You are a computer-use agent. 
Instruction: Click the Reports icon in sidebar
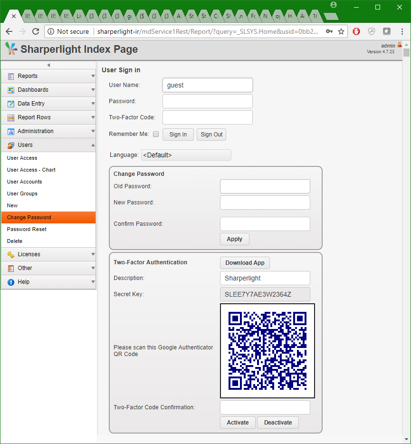(x=11, y=76)
